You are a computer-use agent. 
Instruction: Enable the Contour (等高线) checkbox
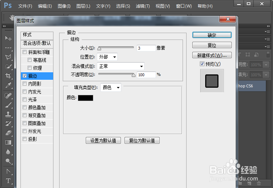(30, 60)
